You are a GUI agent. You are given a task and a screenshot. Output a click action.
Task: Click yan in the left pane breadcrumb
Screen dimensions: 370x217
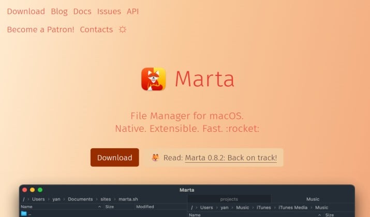point(56,199)
